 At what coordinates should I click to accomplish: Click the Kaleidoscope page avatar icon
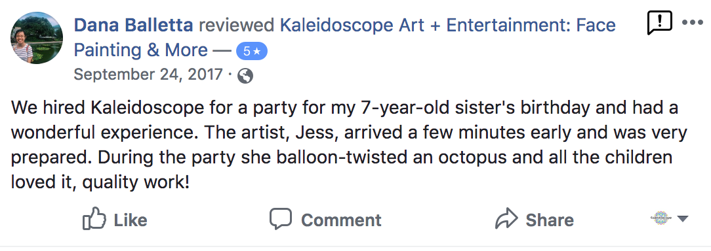[x=661, y=218]
